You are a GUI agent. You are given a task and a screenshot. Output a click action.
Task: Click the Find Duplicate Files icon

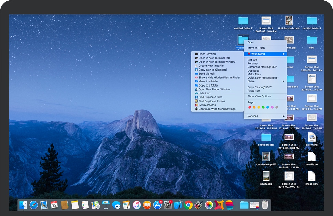(196, 97)
